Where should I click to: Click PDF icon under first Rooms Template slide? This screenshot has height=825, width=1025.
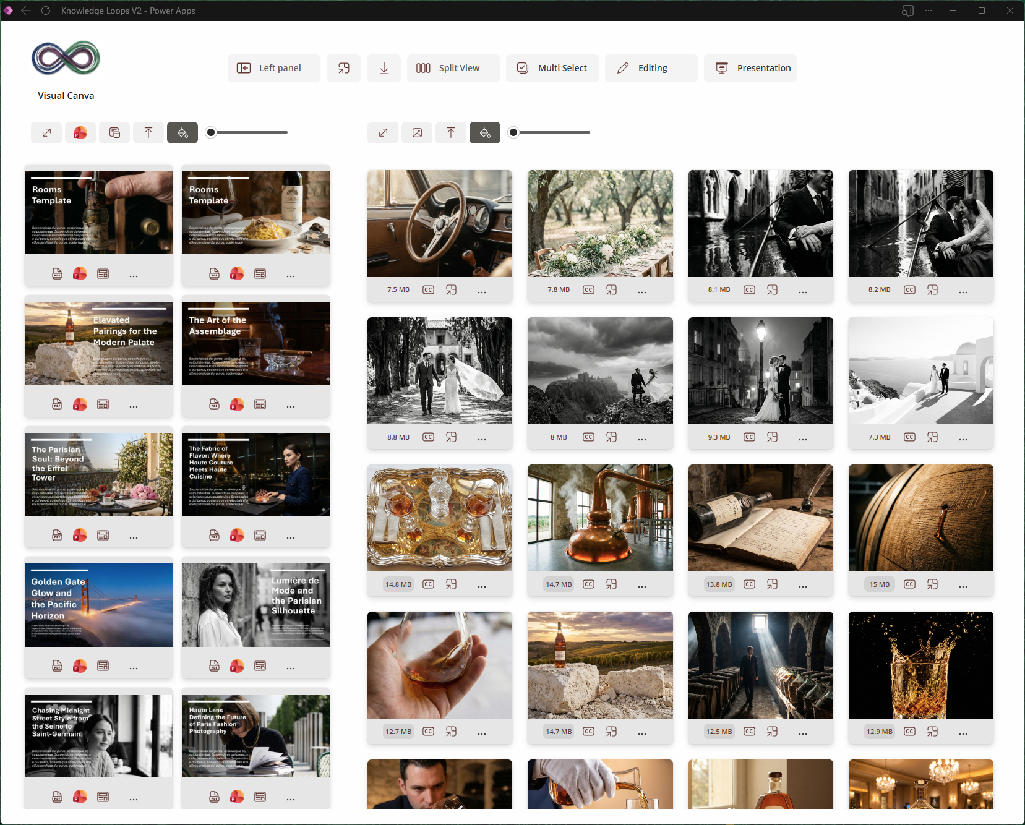(x=57, y=273)
